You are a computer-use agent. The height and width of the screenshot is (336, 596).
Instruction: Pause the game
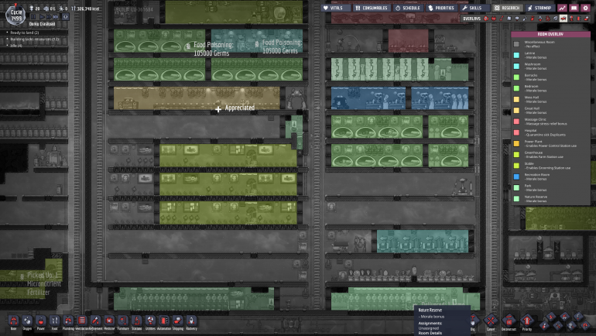pyautogui.click(x=33, y=17)
